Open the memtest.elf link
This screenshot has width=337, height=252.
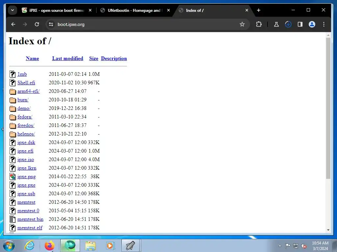click(30, 228)
